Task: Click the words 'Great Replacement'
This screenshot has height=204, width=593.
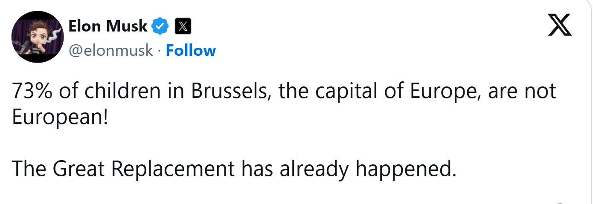Action: coord(144,169)
